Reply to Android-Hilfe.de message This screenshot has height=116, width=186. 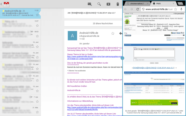coord(121,33)
